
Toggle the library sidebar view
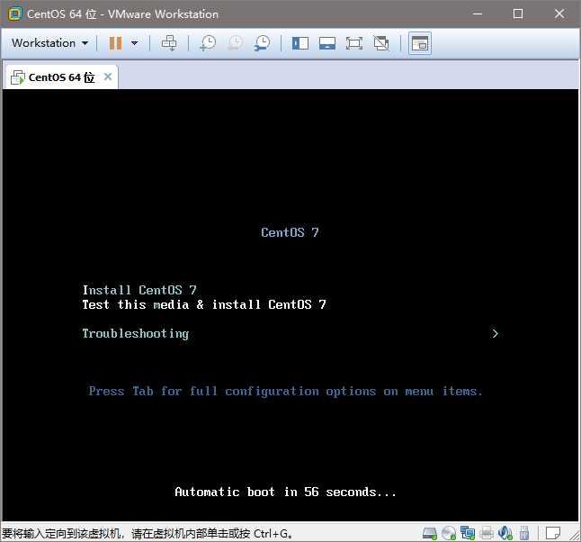[300, 43]
